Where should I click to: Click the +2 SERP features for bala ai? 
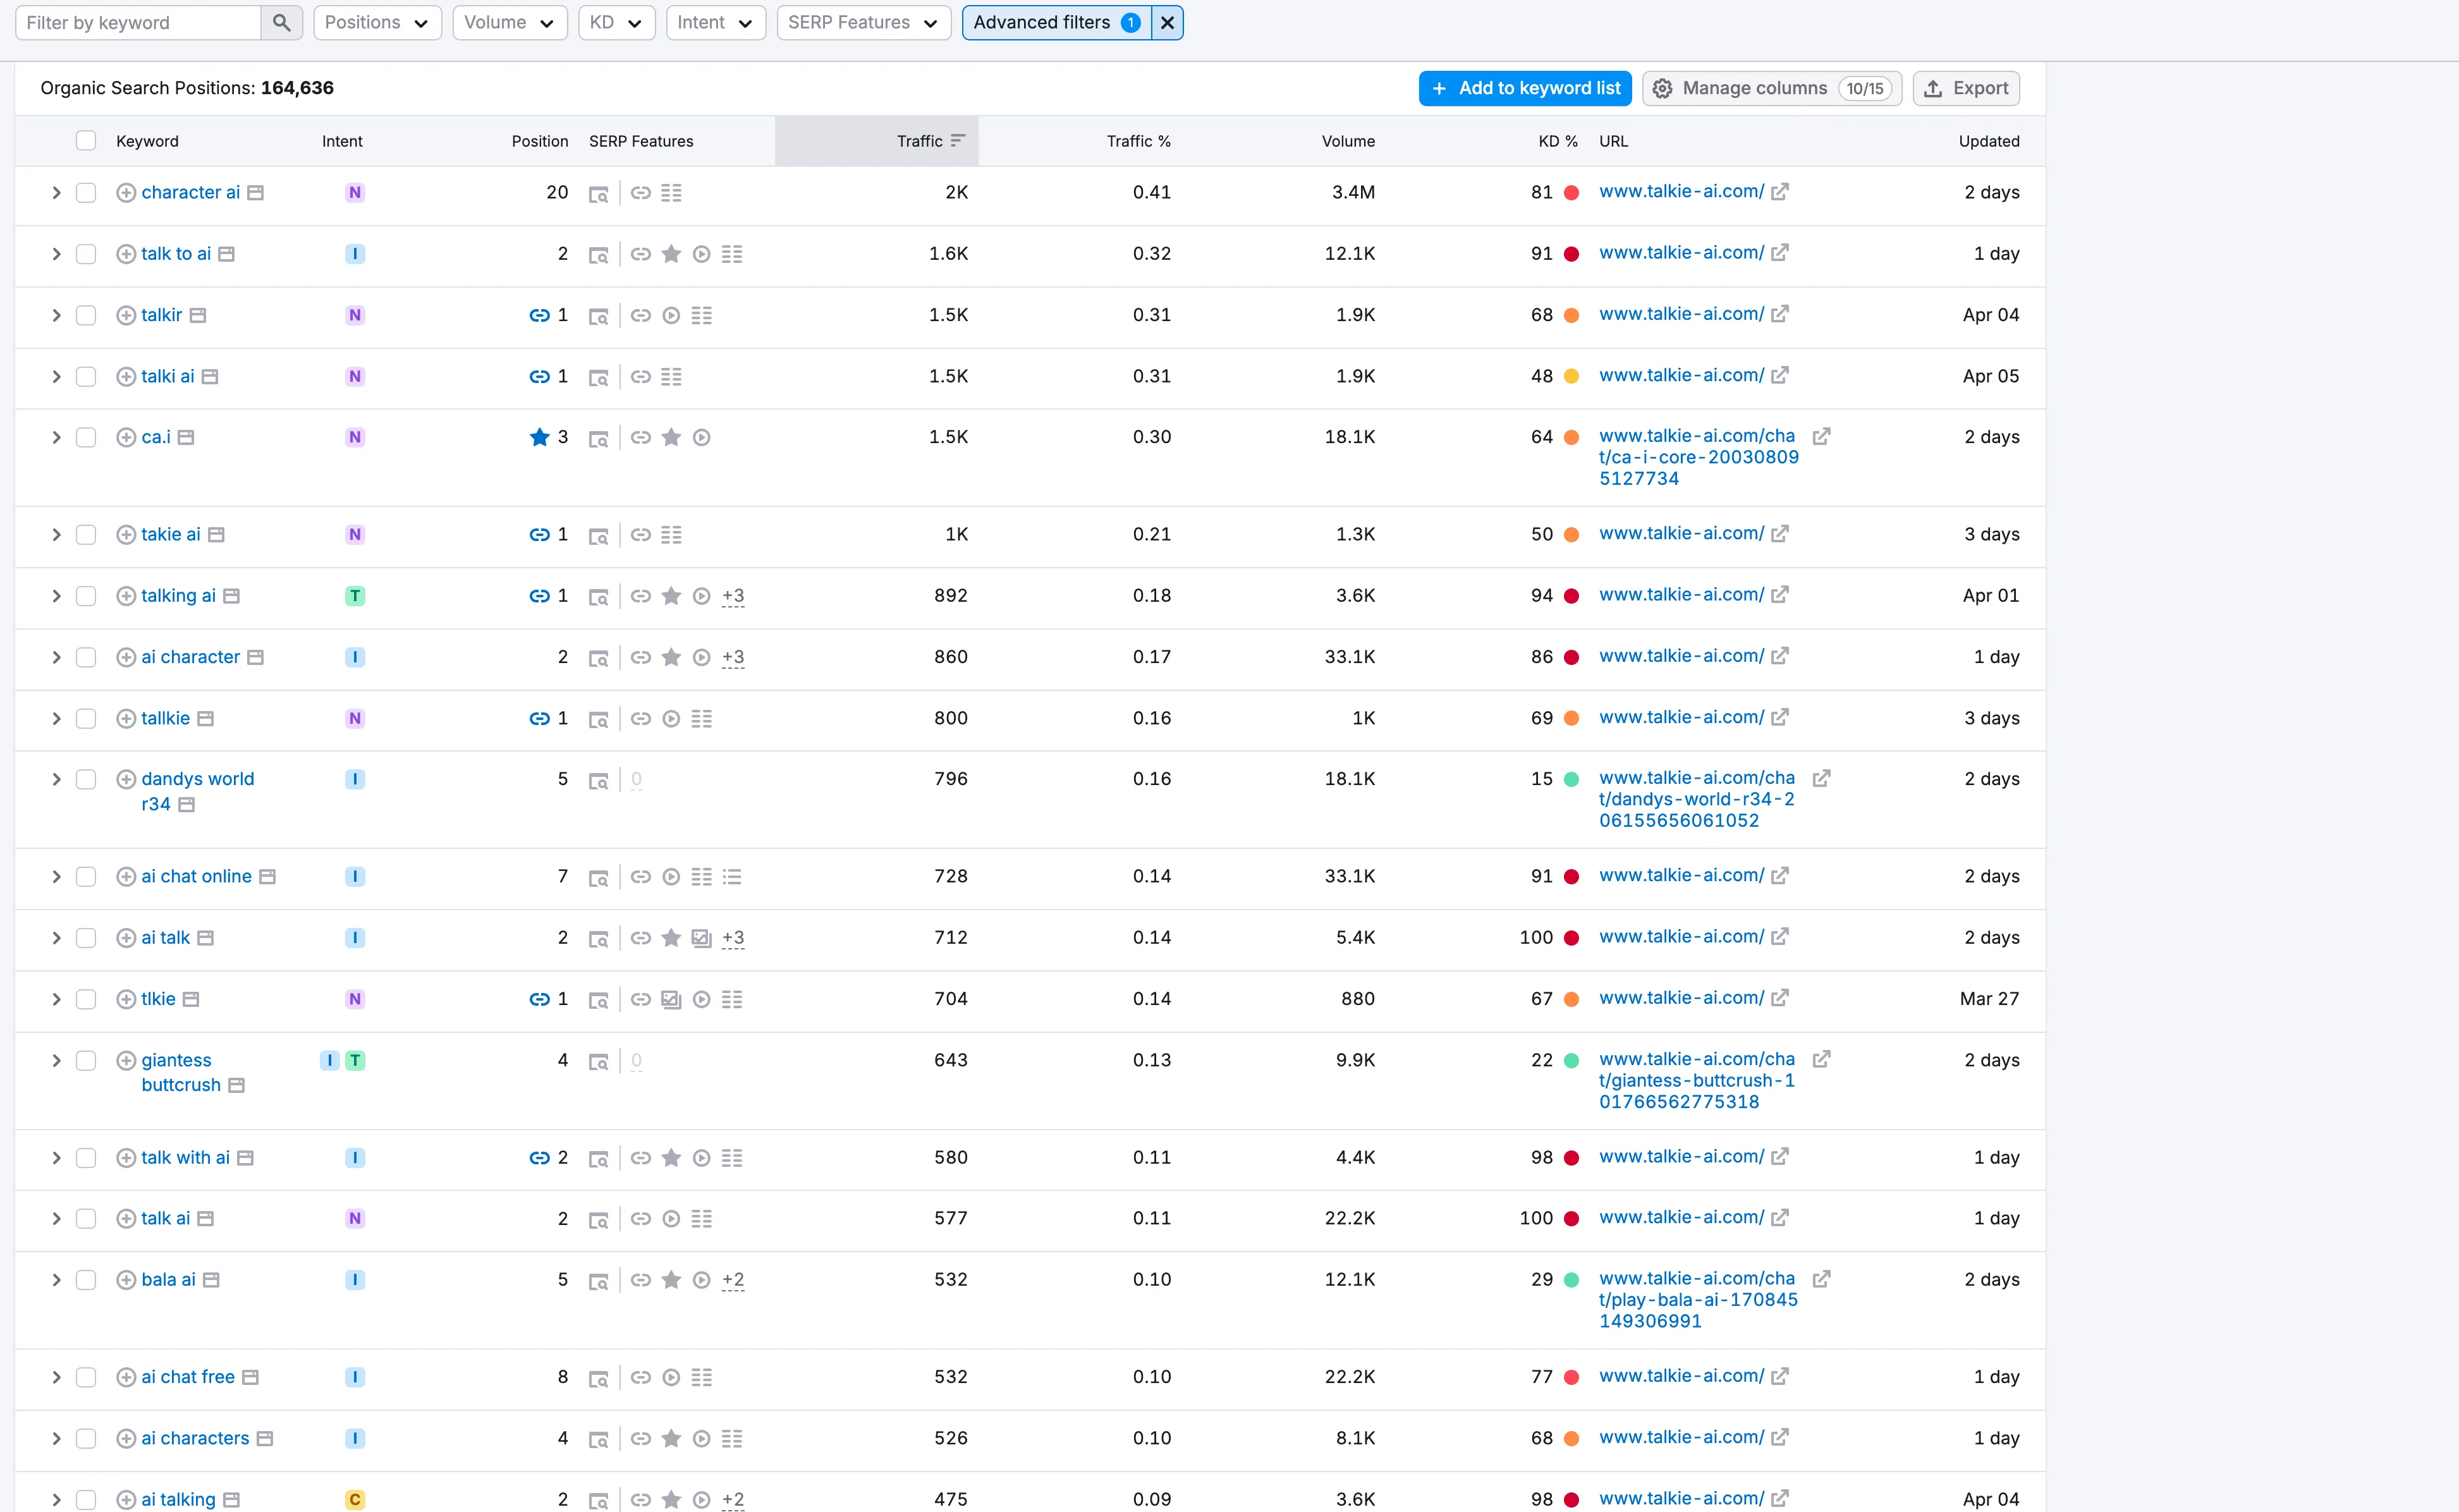tap(733, 1280)
